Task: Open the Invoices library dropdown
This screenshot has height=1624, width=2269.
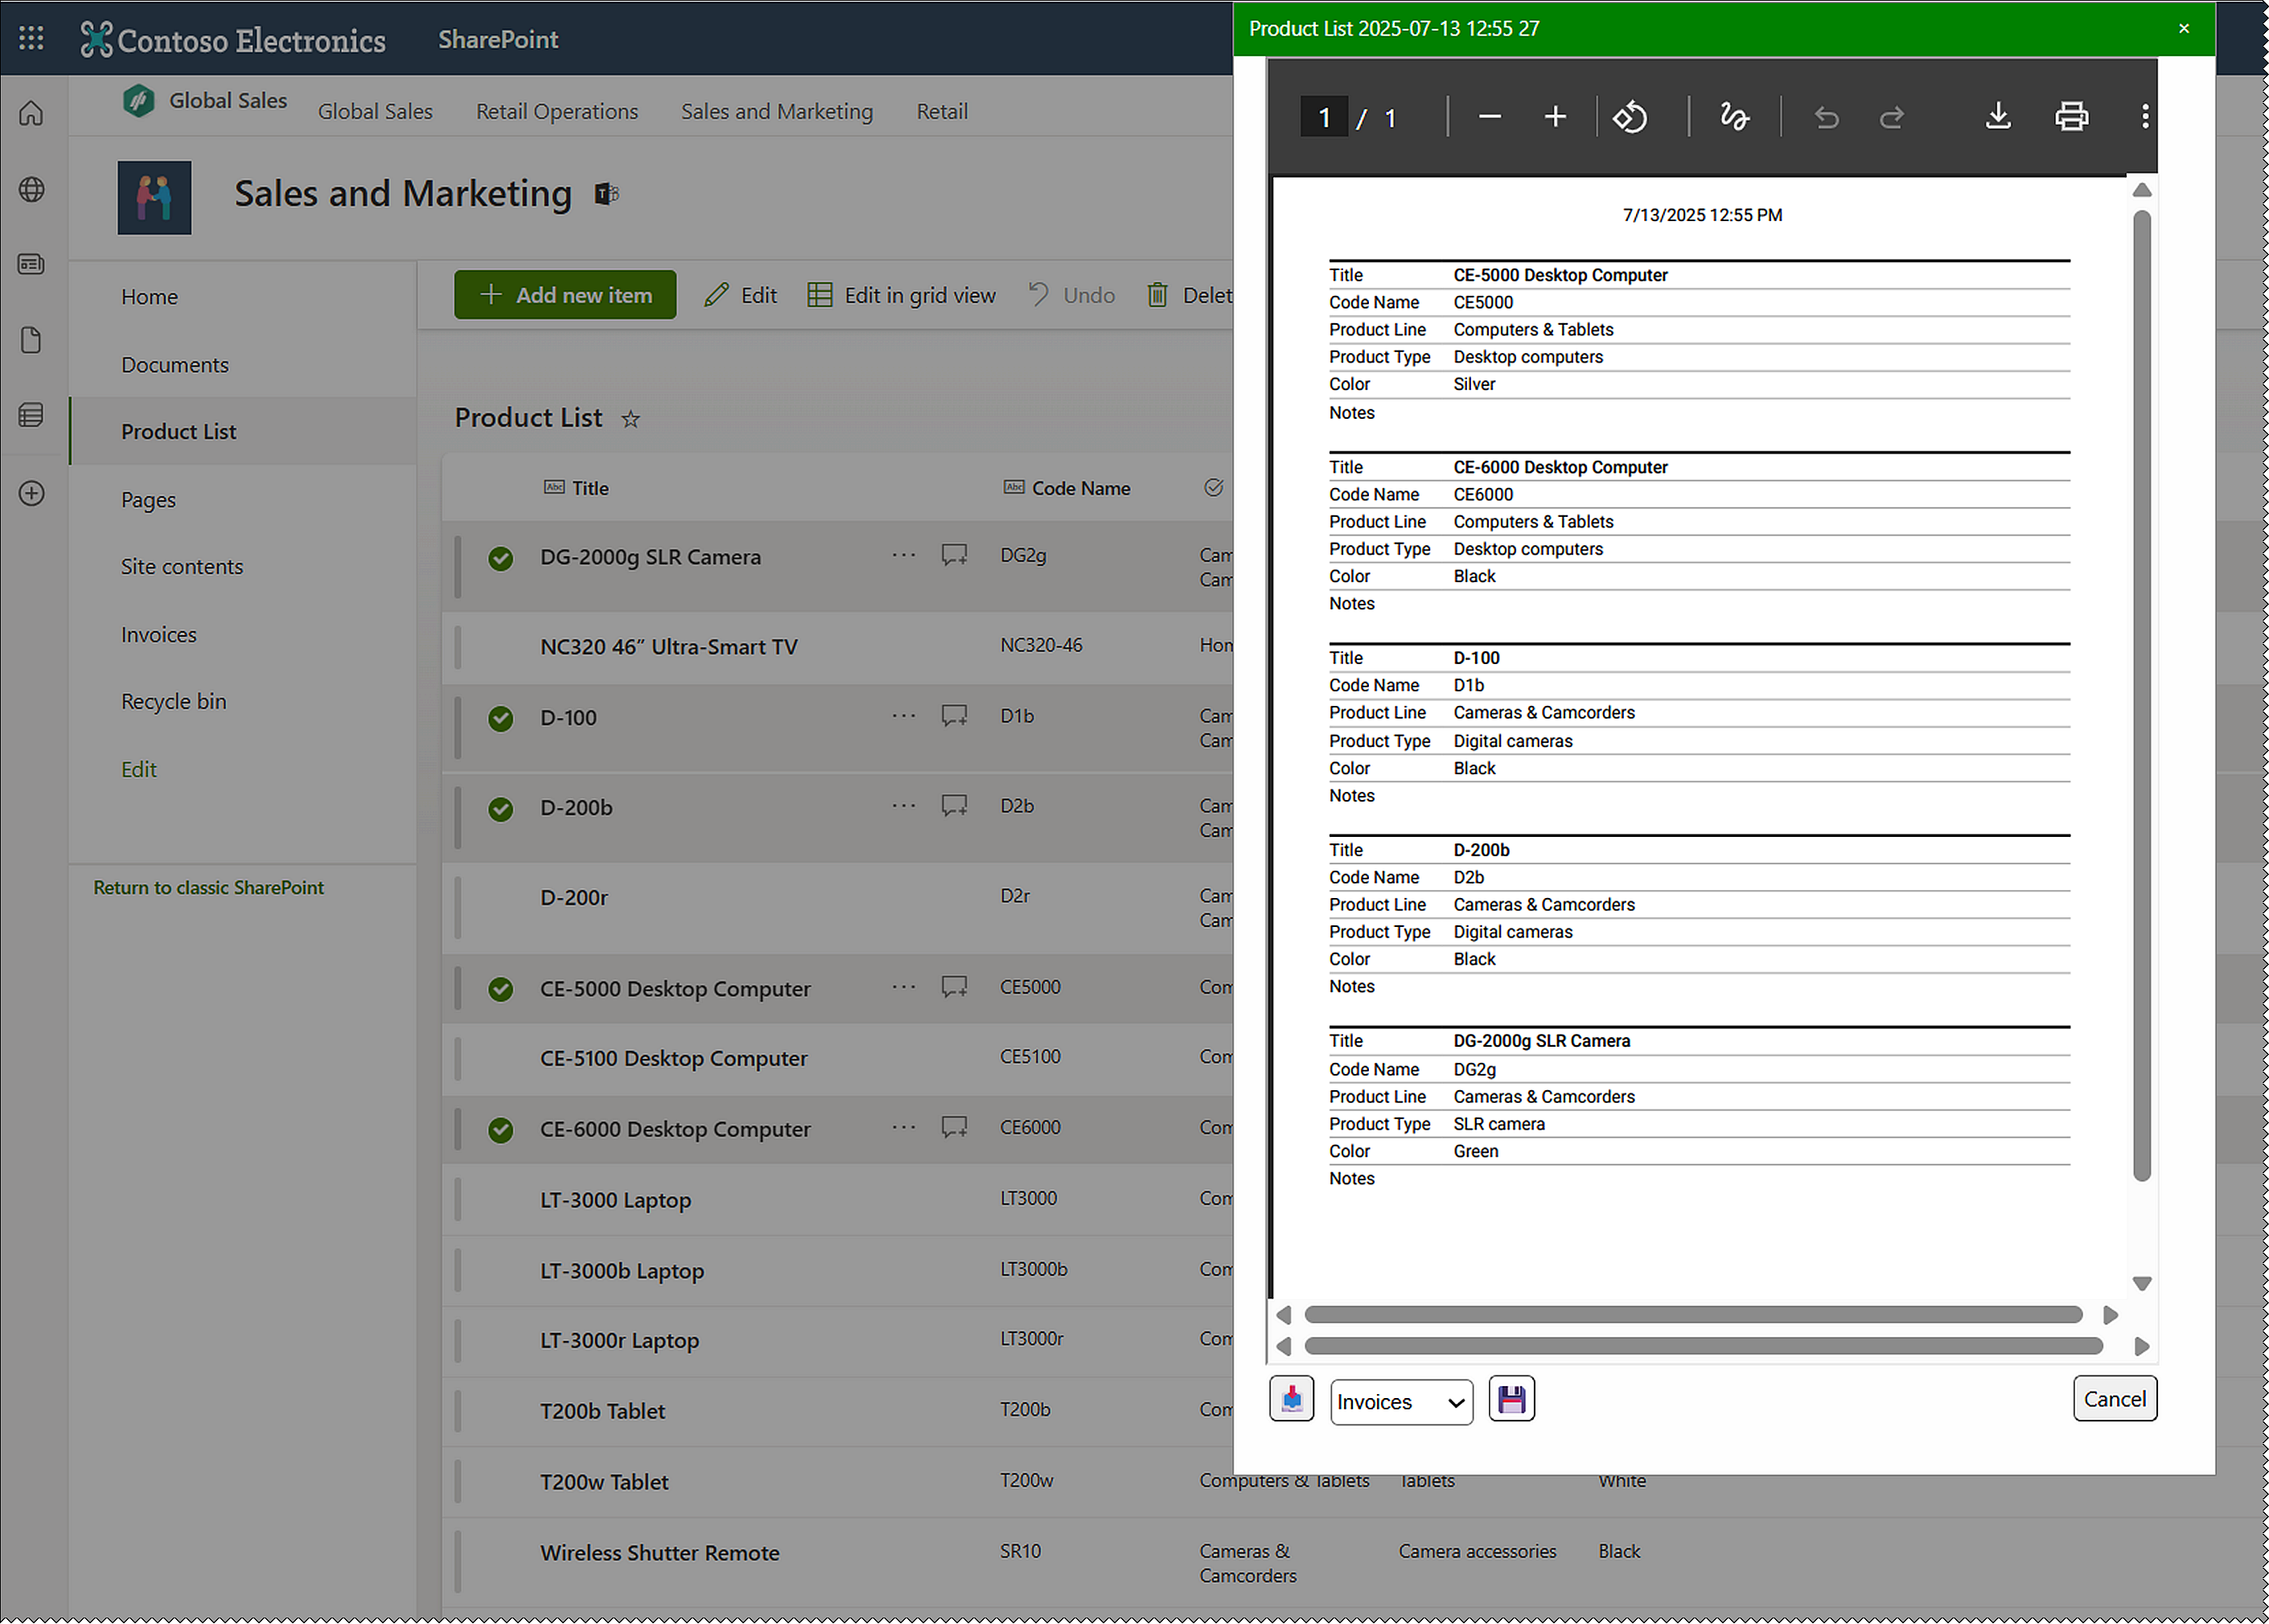Action: pyautogui.click(x=1400, y=1401)
